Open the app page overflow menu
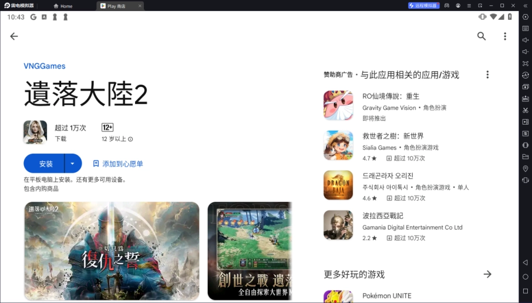Image resolution: width=532 pixels, height=303 pixels. click(x=505, y=36)
